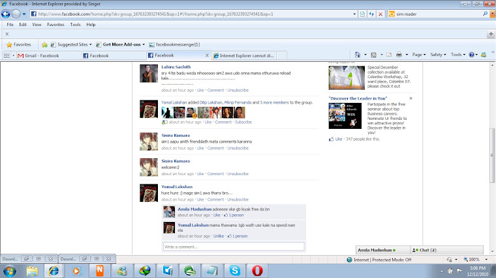Expand the Page dropdown menu
The width and height of the screenshot is (496, 278).
click(418, 55)
